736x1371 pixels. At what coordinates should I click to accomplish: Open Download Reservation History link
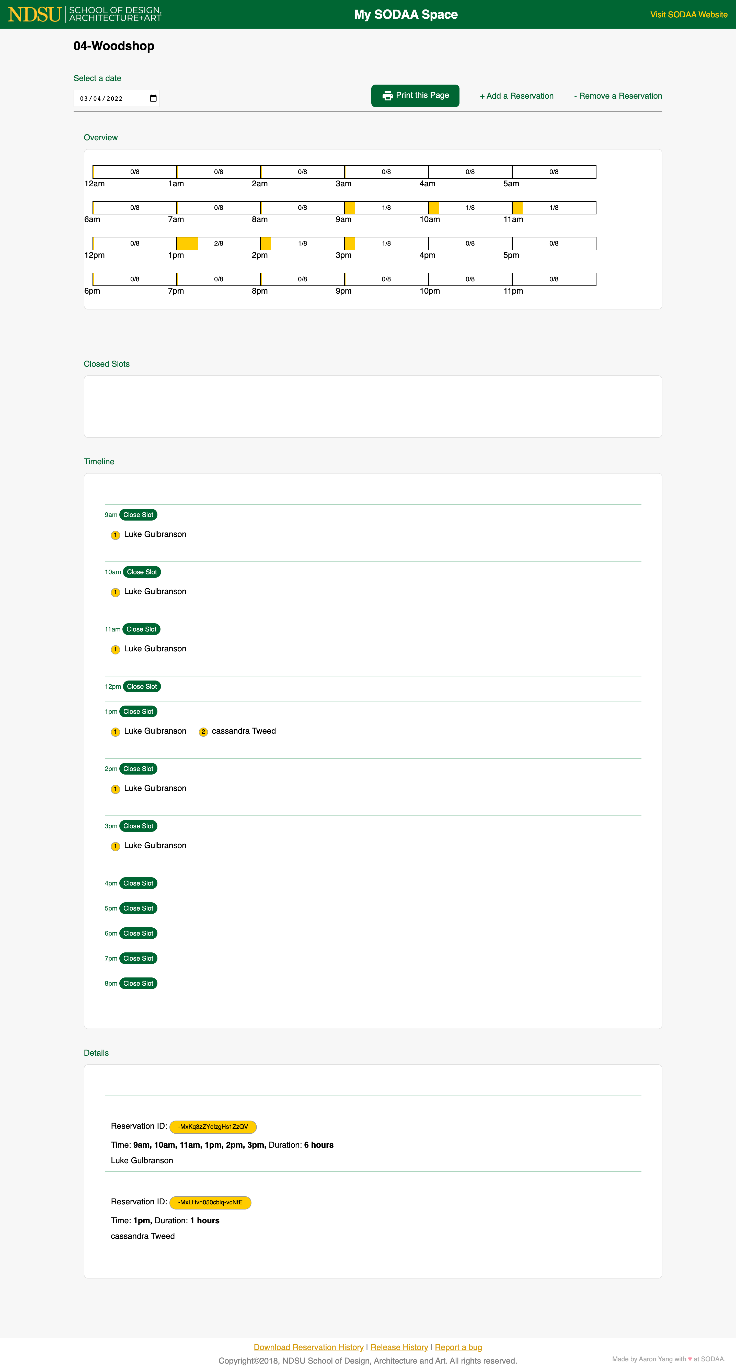pyautogui.click(x=309, y=1347)
